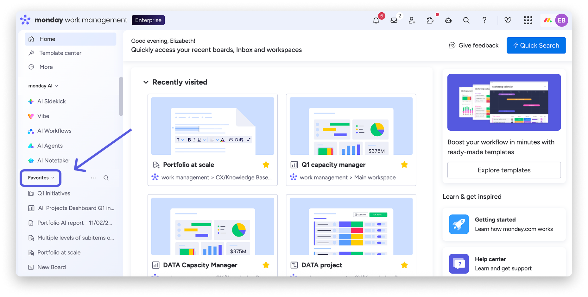The height and width of the screenshot is (297, 588).
Task: Open Q1 capacity manager card thumbnail
Action: coord(351,126)
